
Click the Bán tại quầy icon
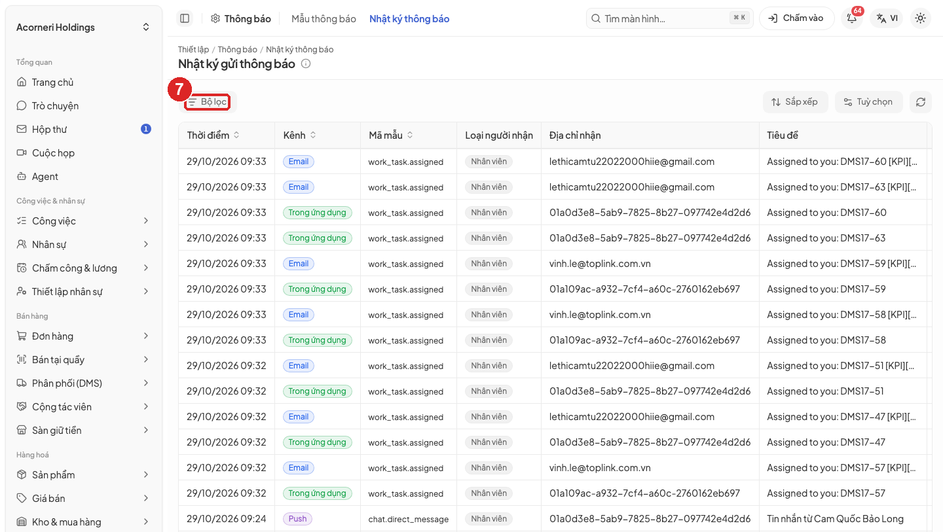click(22, 360)
